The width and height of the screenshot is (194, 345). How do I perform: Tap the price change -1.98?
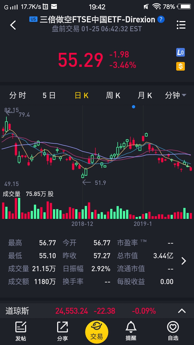tap(119, 54)
